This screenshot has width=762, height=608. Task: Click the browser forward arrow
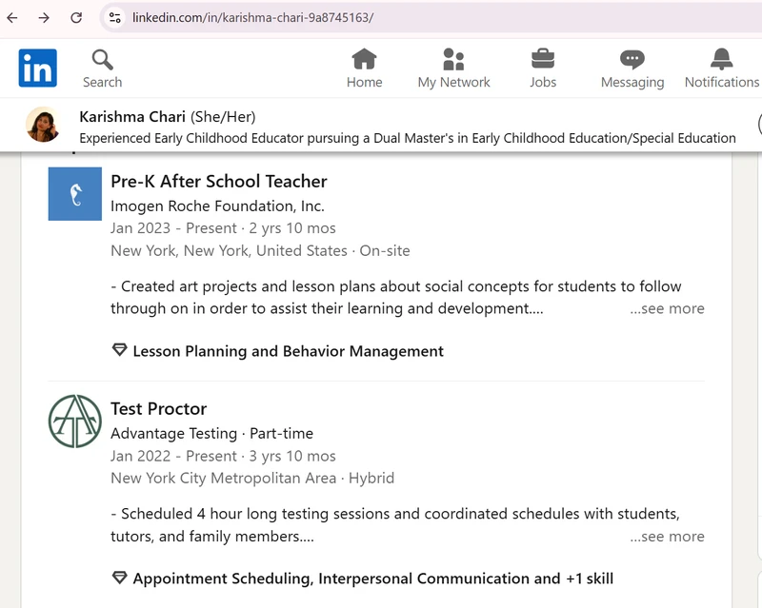44,18
